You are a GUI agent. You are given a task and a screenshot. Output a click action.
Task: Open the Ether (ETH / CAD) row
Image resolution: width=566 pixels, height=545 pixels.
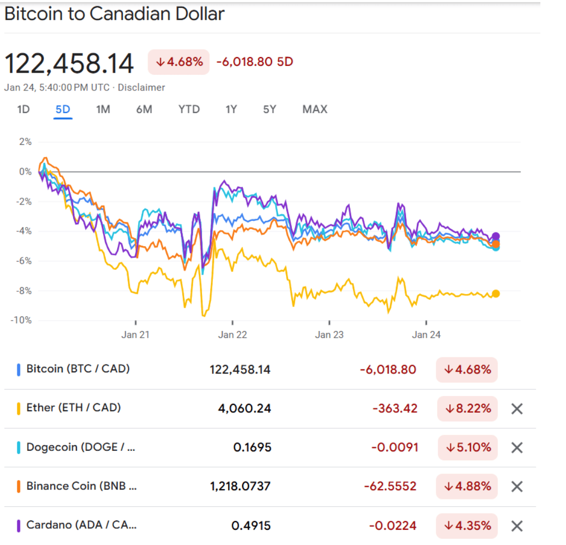click(x=73, y=407)
